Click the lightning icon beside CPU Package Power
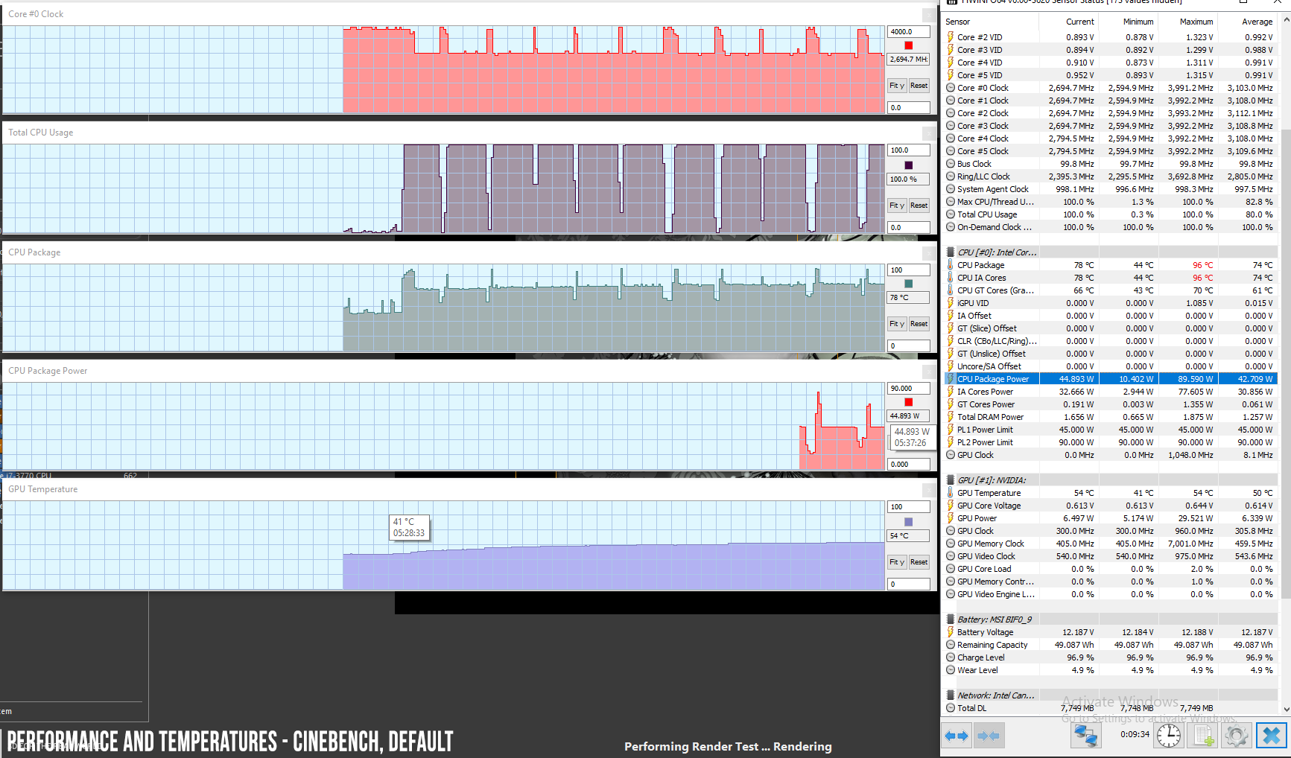This screenshot has width=1291, height=758. point(951,379)
